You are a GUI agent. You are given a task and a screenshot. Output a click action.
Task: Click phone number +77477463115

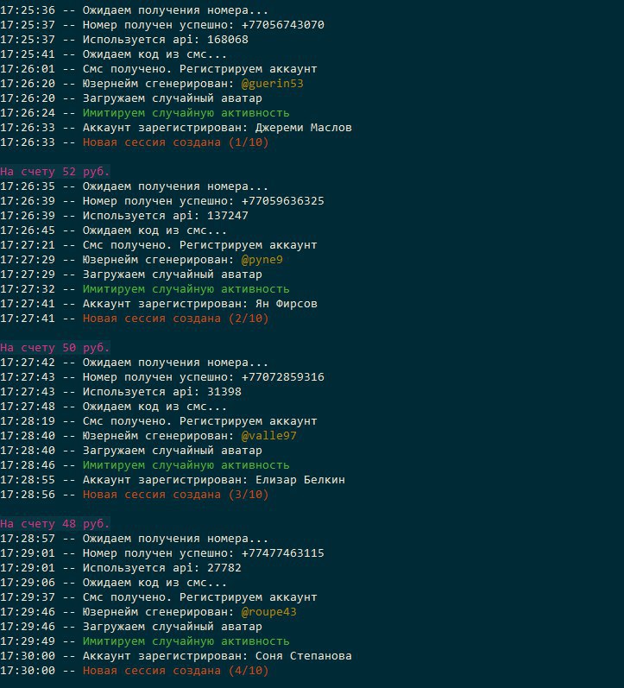(283, 553)
